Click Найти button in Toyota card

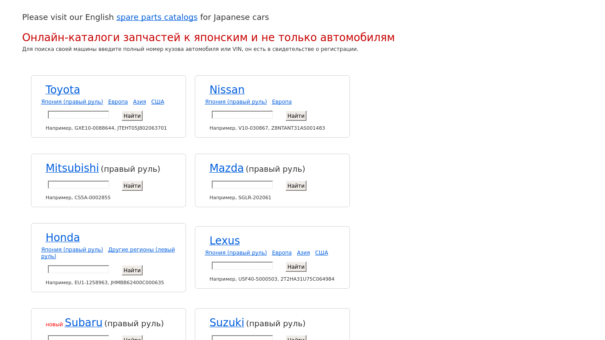tap(132, 116)
